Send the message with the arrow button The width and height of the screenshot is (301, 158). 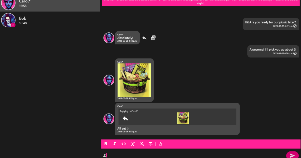(292, 155)
